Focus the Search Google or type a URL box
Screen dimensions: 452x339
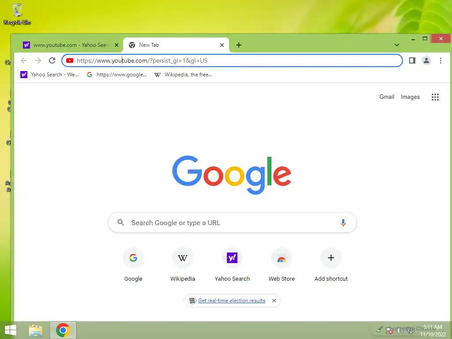pos(232,222)
